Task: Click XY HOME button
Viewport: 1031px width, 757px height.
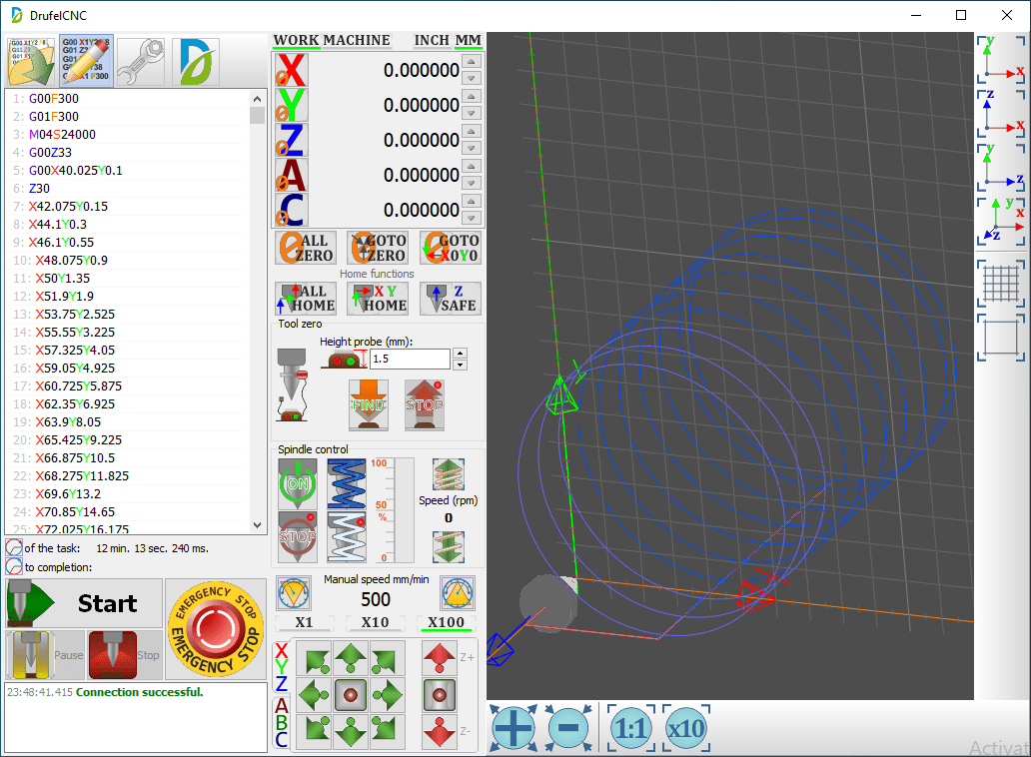Action: [378, 299]
